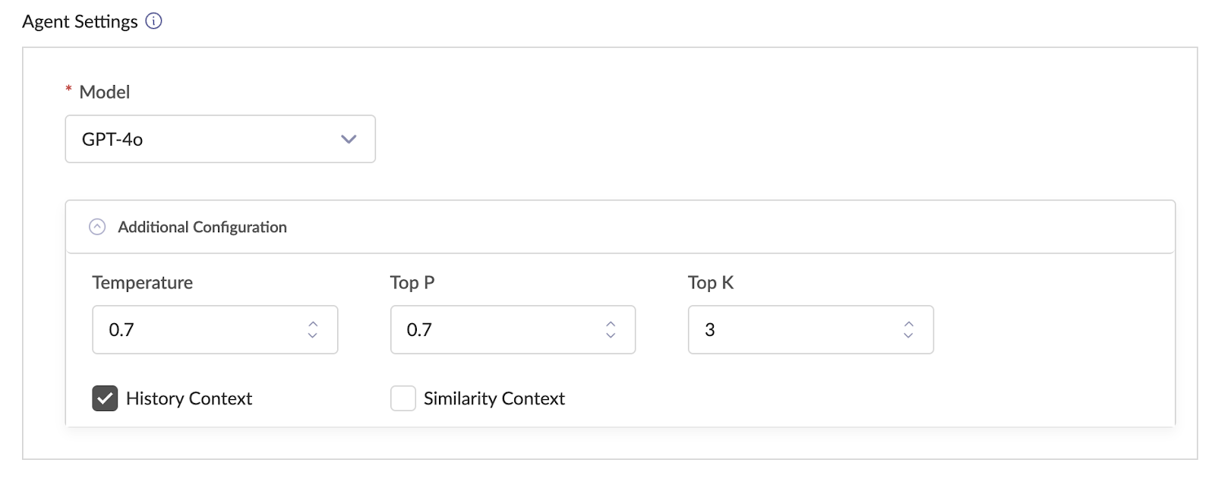Click the Temperature input field
Viewport: 1215px width, 478px height.
tap(197, 330)
